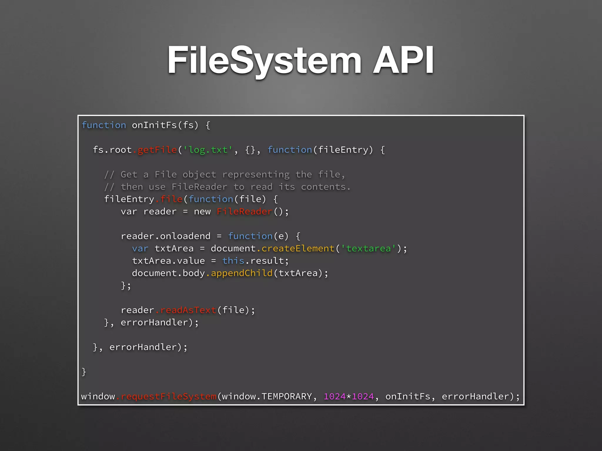The width and height of the screenshot is (602, 451).
Task: Click the 'window.TEMPORARY' argument
Action: 267,397
